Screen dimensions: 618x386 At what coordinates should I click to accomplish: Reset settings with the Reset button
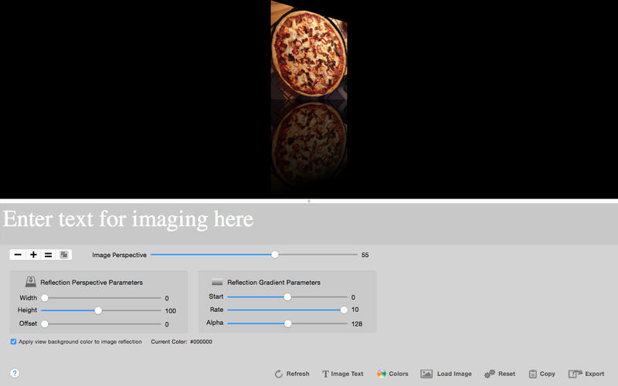coord(500,374)
